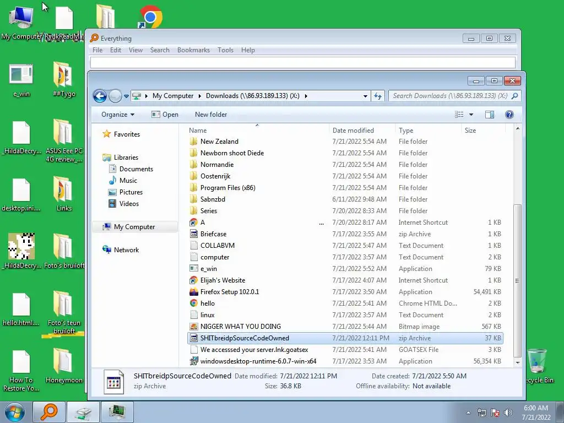Click New folder in the toolbar
The width and height of the screenshot is (564, 423).
pyautogui.click(x=211, y=115)
